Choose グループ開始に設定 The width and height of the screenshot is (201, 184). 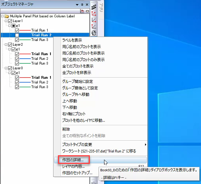tap(100, 82)
